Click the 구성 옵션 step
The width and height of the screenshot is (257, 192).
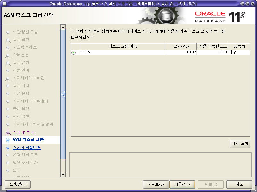coord(21,109)
